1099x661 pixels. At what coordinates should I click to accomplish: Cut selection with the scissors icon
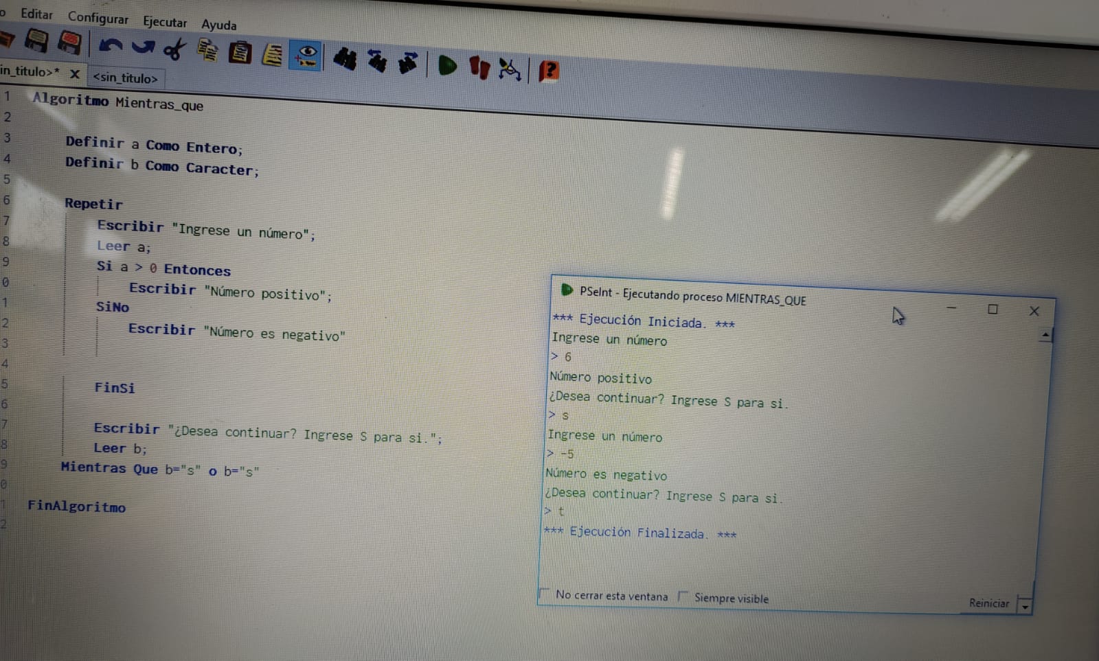click(174, 49)
